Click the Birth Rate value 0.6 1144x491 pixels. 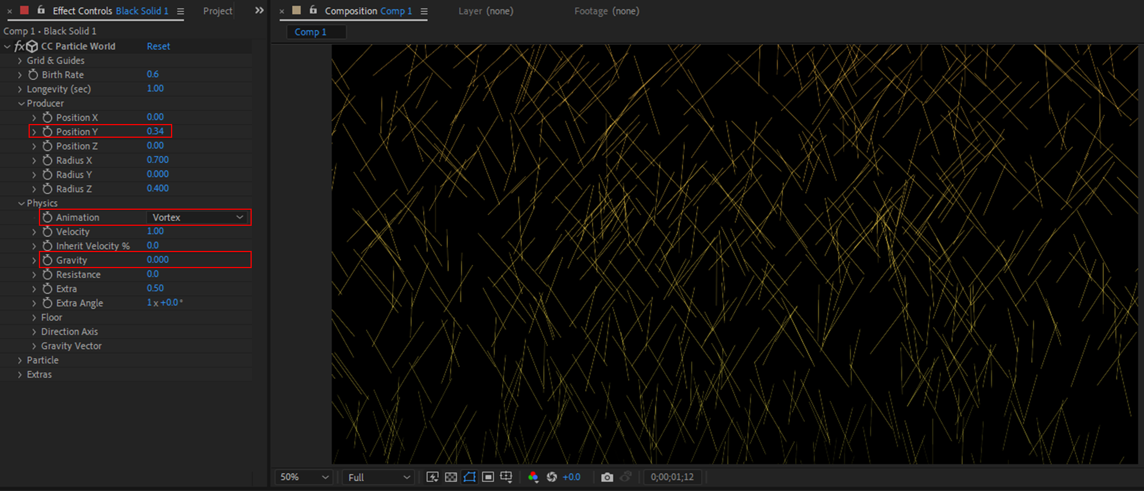153,74
